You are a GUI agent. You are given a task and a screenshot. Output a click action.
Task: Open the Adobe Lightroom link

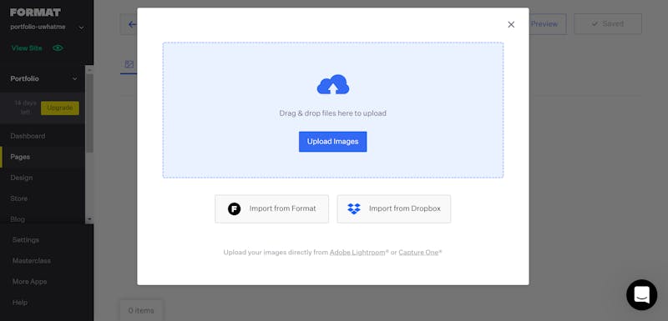point(357,252)
